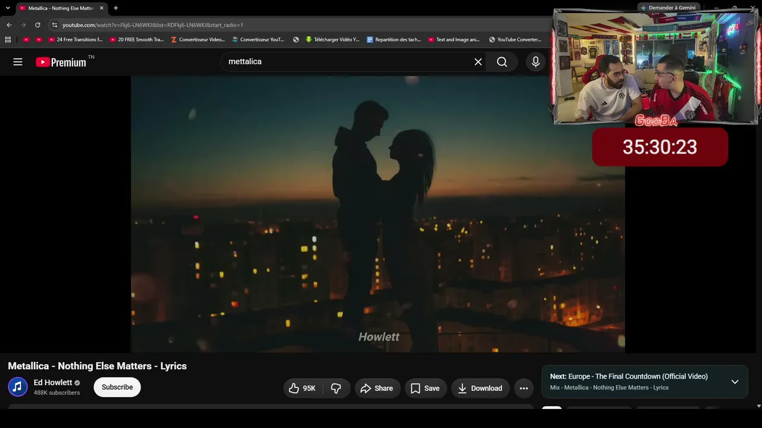Subscribe to Ed Howlett channel
Screen dimensions: 762x428
click(x=117, y=387)
